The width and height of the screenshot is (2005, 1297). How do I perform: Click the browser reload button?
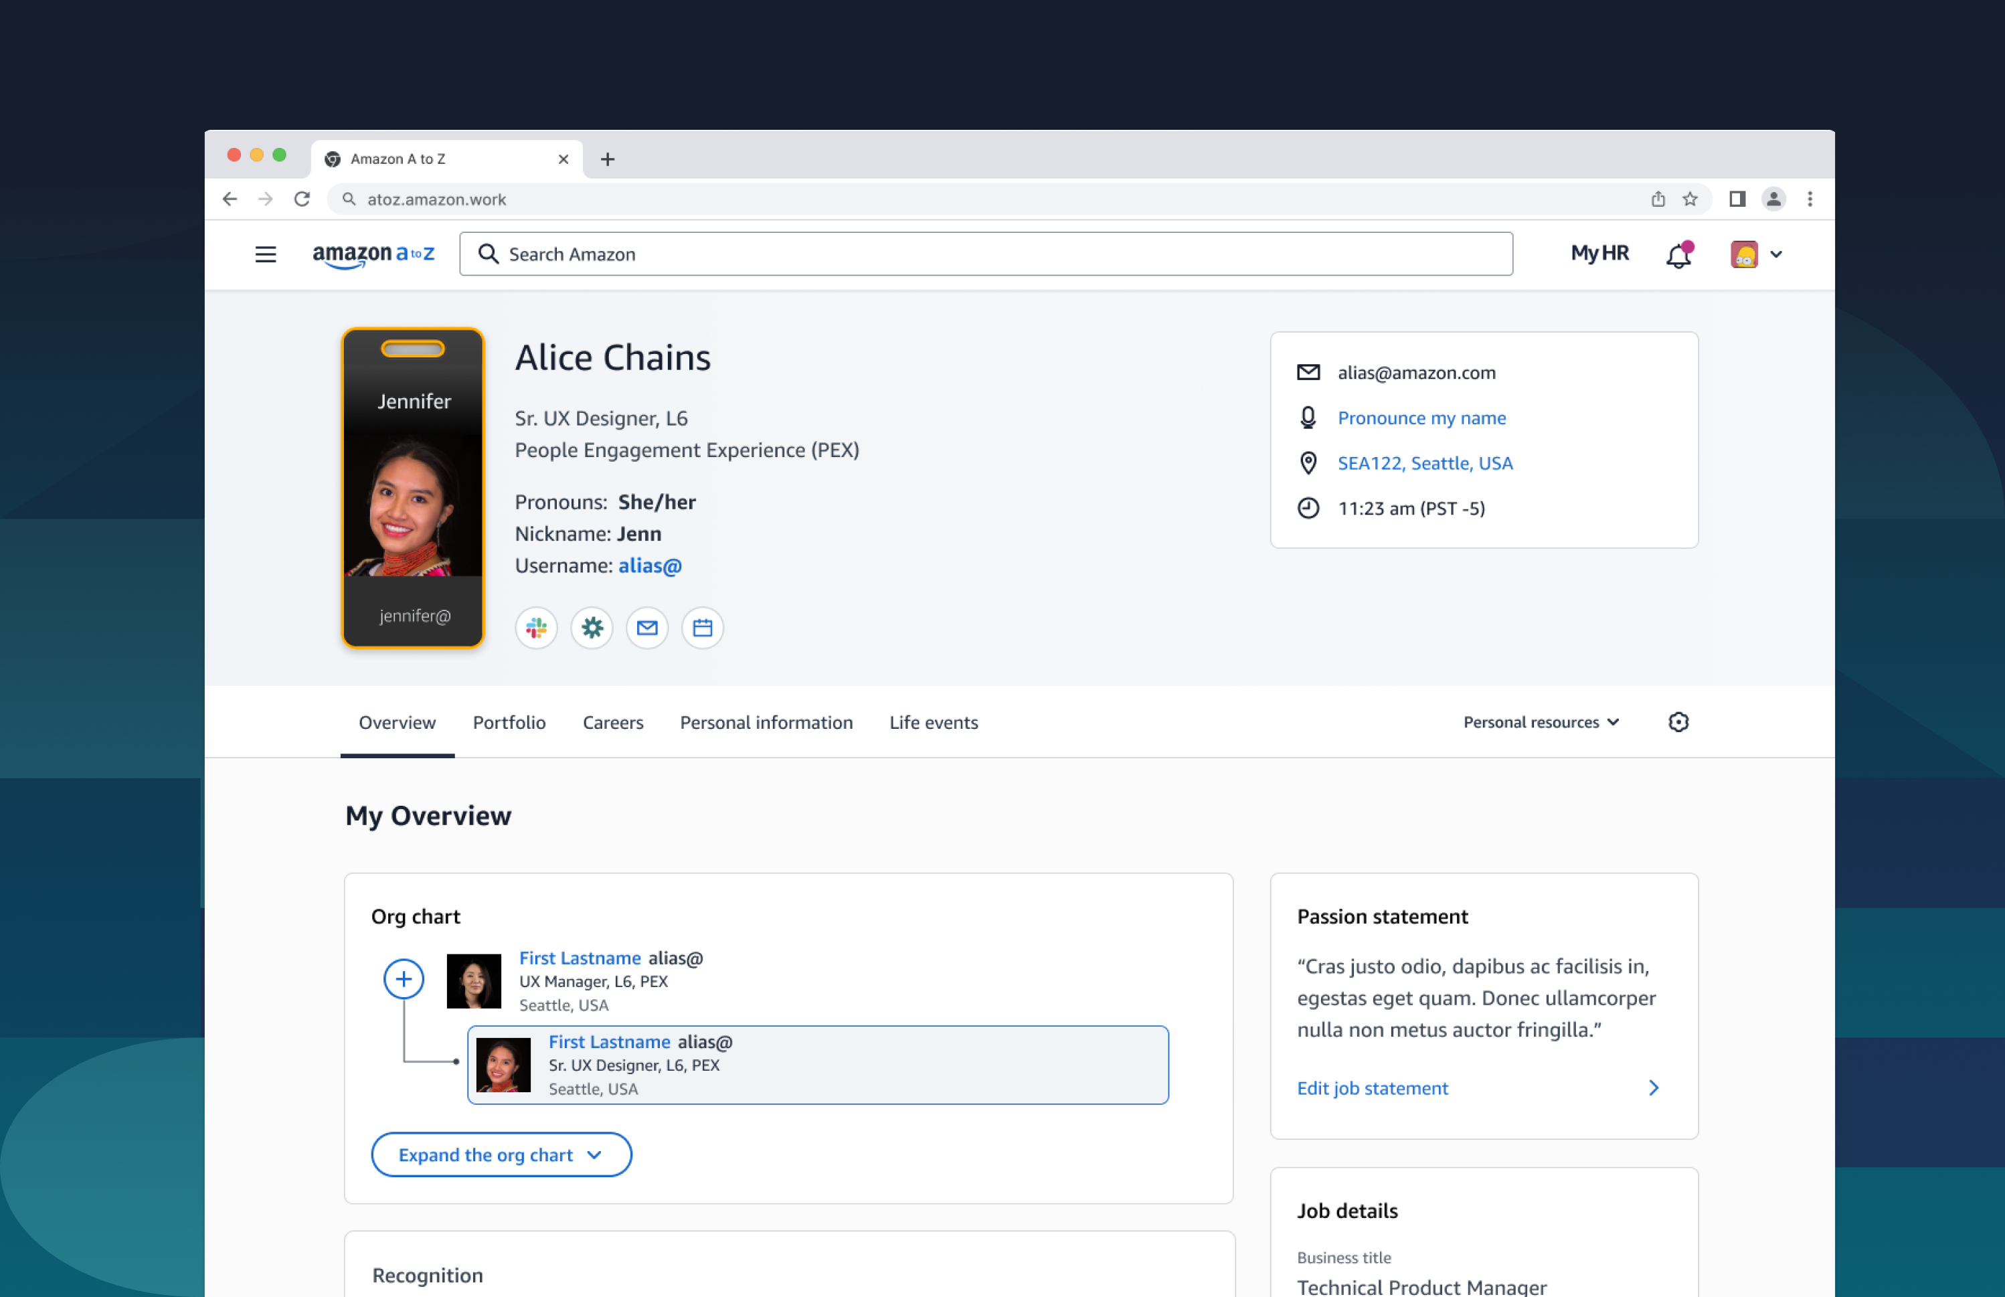302,199
